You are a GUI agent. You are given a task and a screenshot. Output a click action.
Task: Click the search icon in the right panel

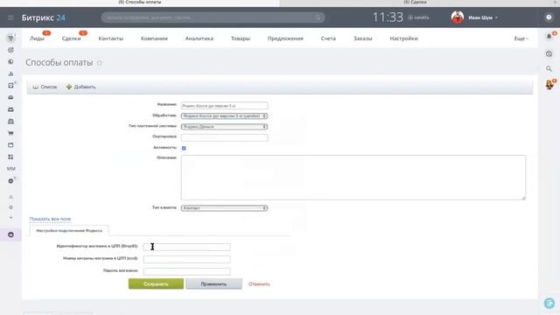[x=549, y=68]
